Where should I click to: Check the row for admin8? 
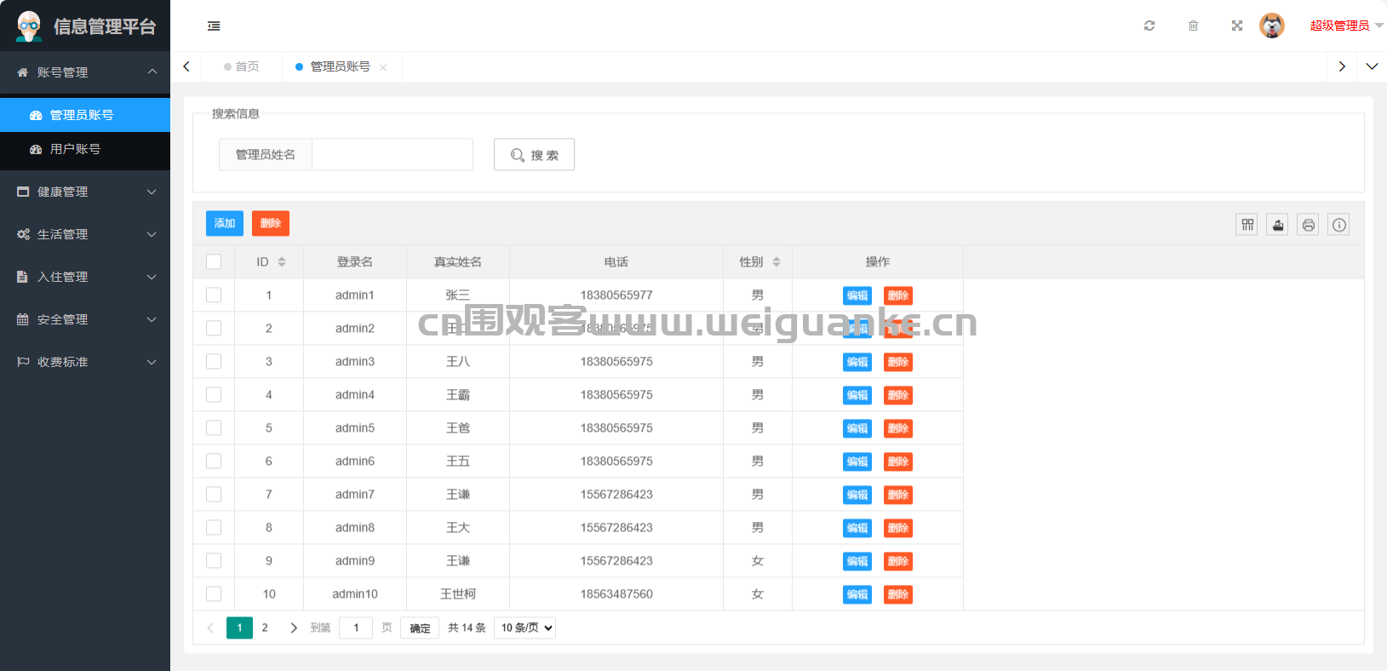pyautogui.click(x=214, y=528)
